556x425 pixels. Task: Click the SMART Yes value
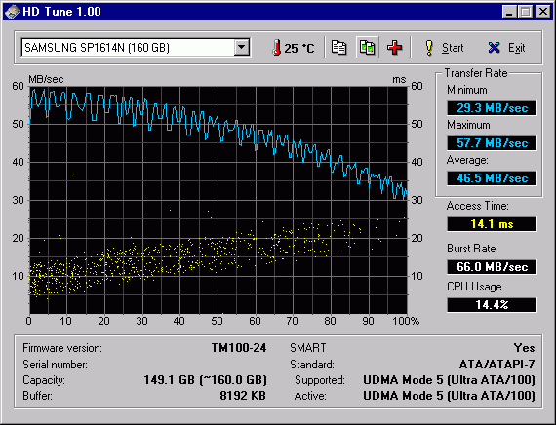pyautogui.click(x=524, y=348)
